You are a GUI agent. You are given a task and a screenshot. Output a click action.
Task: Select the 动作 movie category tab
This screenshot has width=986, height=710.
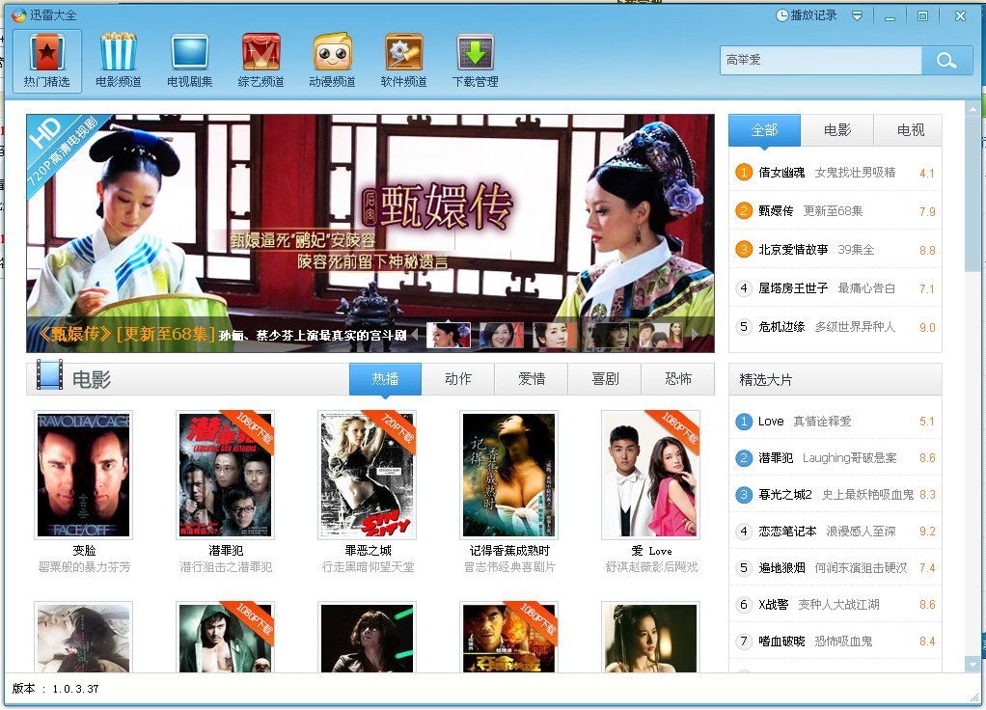tap(457, 378)
